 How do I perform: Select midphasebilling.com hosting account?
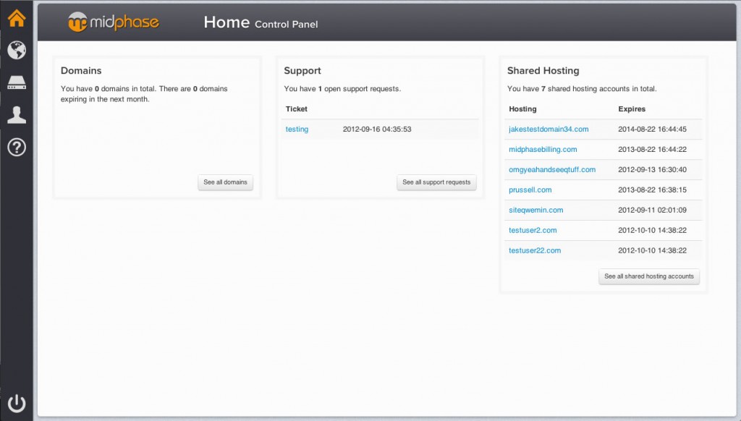(543, 150)
